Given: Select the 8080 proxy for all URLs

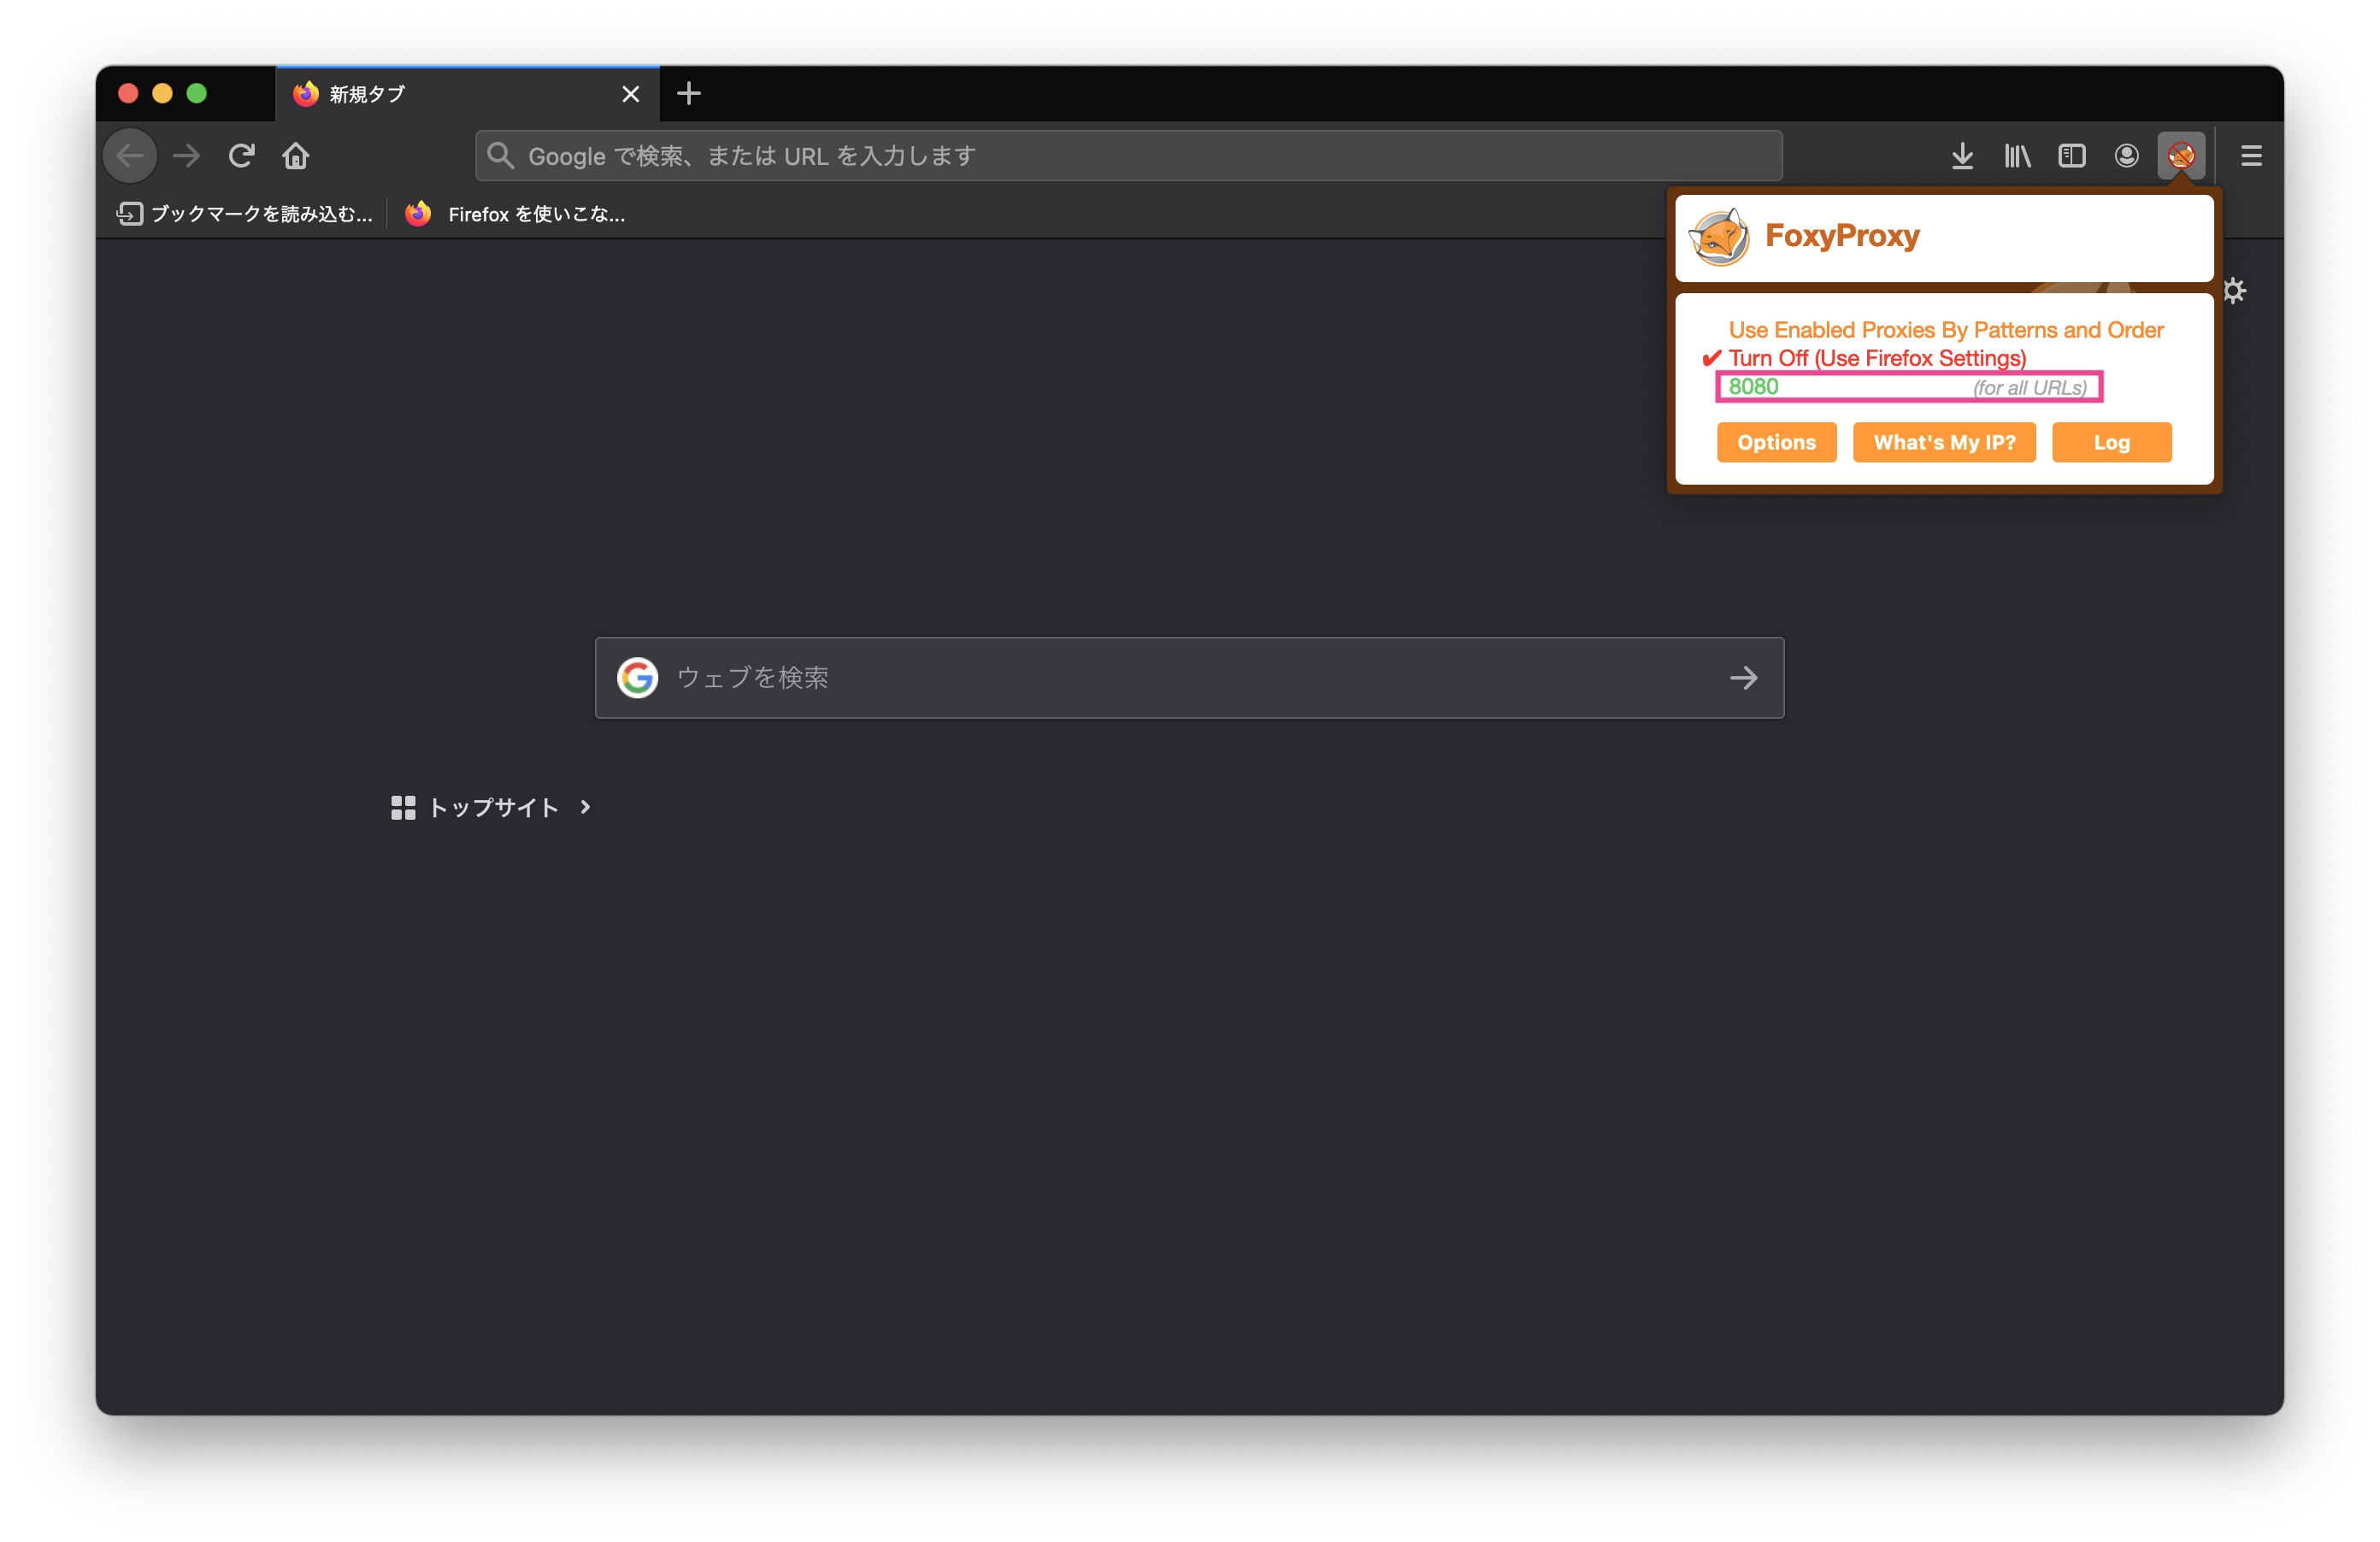Looking at the screenshot, I should pyautogui.click(x=1909, y=387).
